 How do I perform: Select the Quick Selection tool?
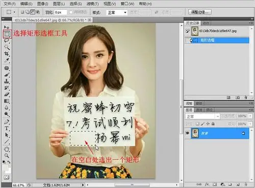pyautogui.click(x=7, y=47)
